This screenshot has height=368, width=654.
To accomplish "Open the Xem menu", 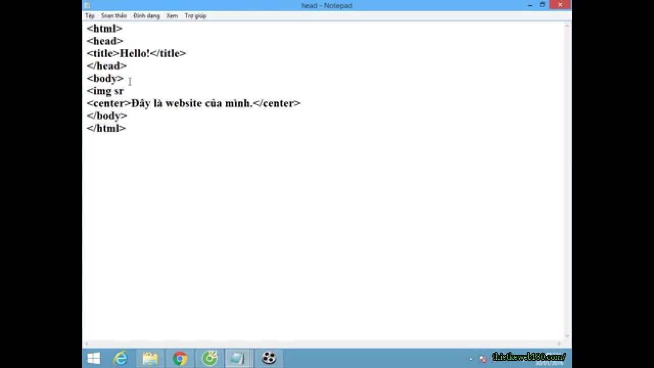I will point(172,15).
